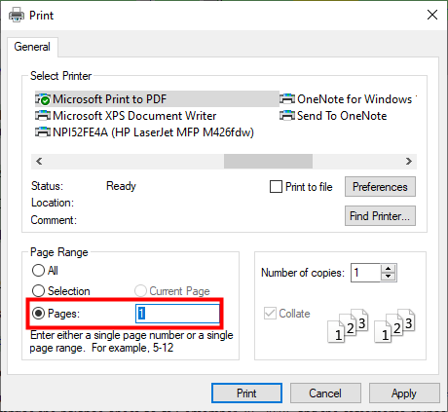The height and width of the screenshot is (412, 448).
Task: Open printer Preferences
Action: coord(380,187)
